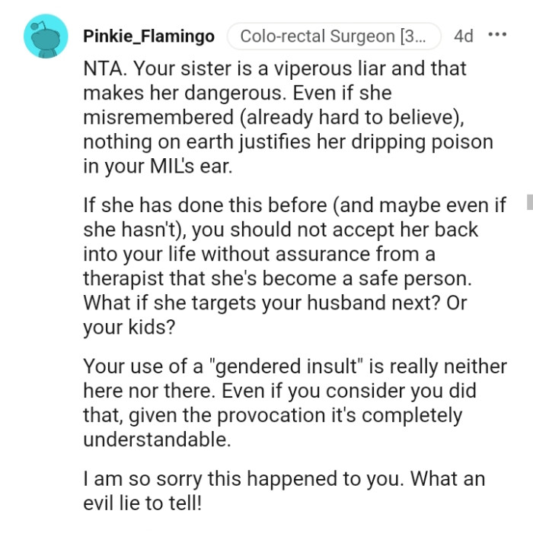The height and width of the screenshot is (533, 533).
Task: Click the 4d comment timestamp
Action: point(463,36)
